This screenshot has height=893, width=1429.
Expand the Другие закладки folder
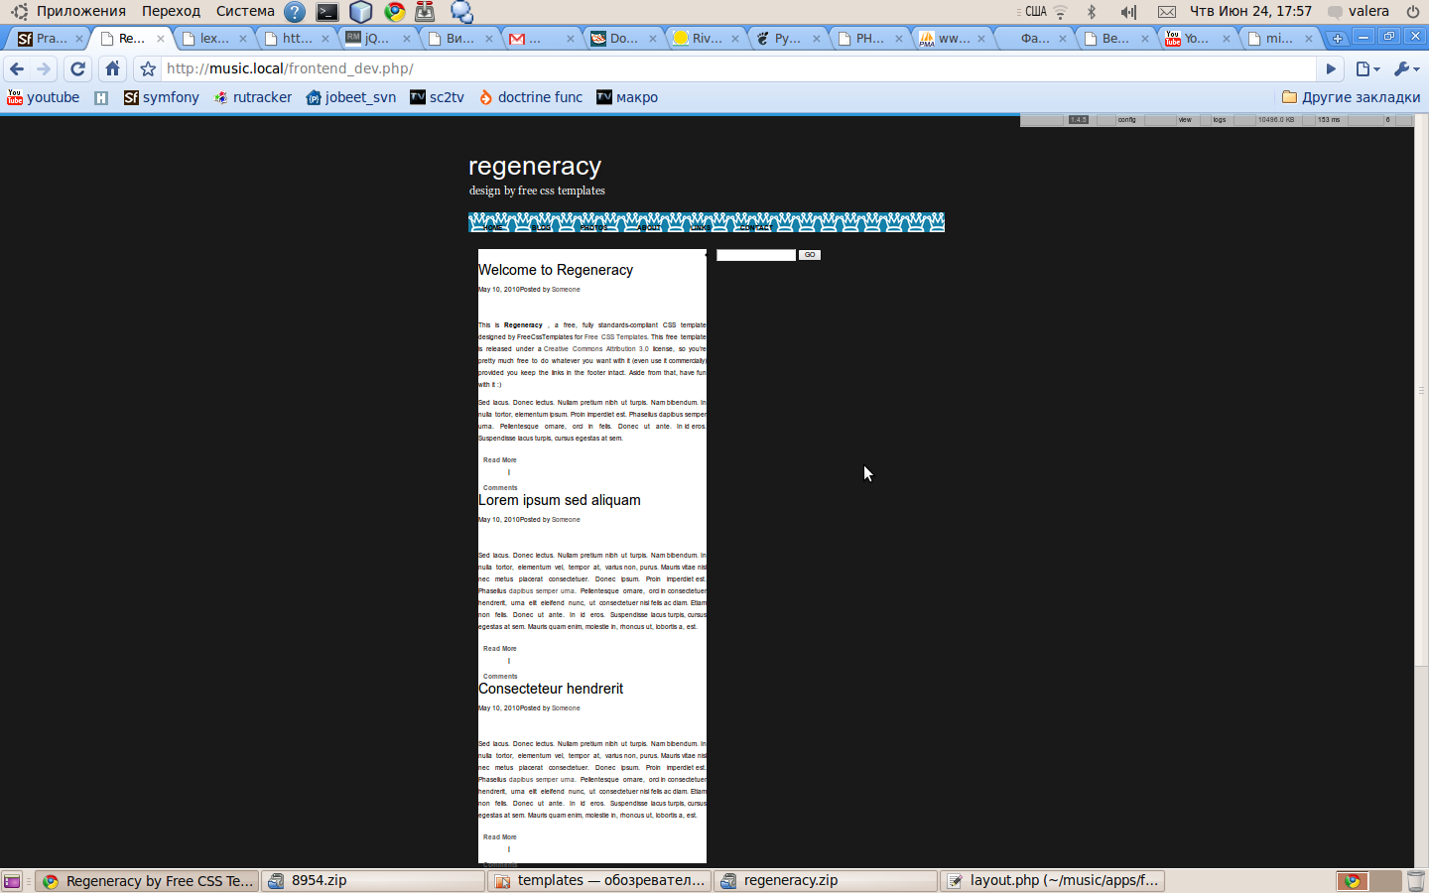(1351, 97)
